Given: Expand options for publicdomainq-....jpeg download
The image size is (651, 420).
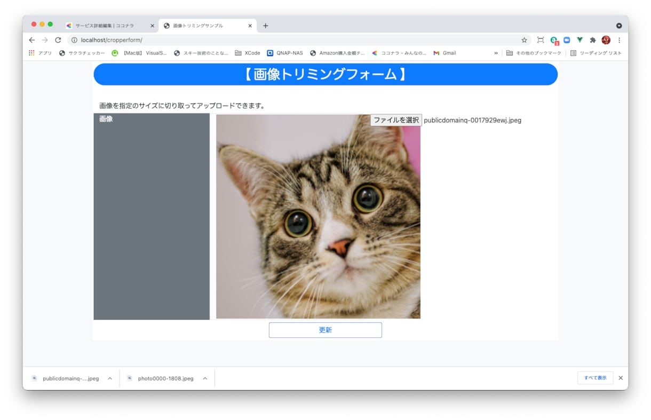Looking at the screenshot, I should [x=110, y=378].
